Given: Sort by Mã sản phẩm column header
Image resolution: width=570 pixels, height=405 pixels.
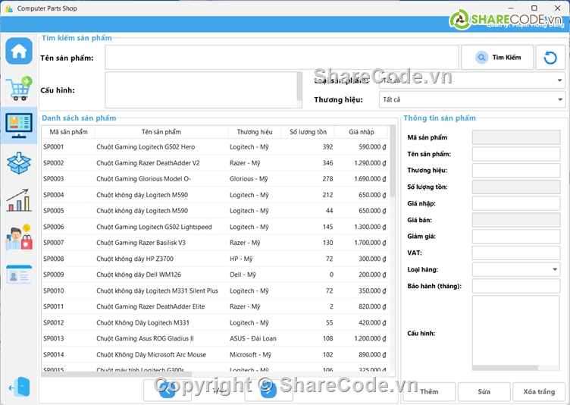Looking at the screenshot, I should (68, 132).
